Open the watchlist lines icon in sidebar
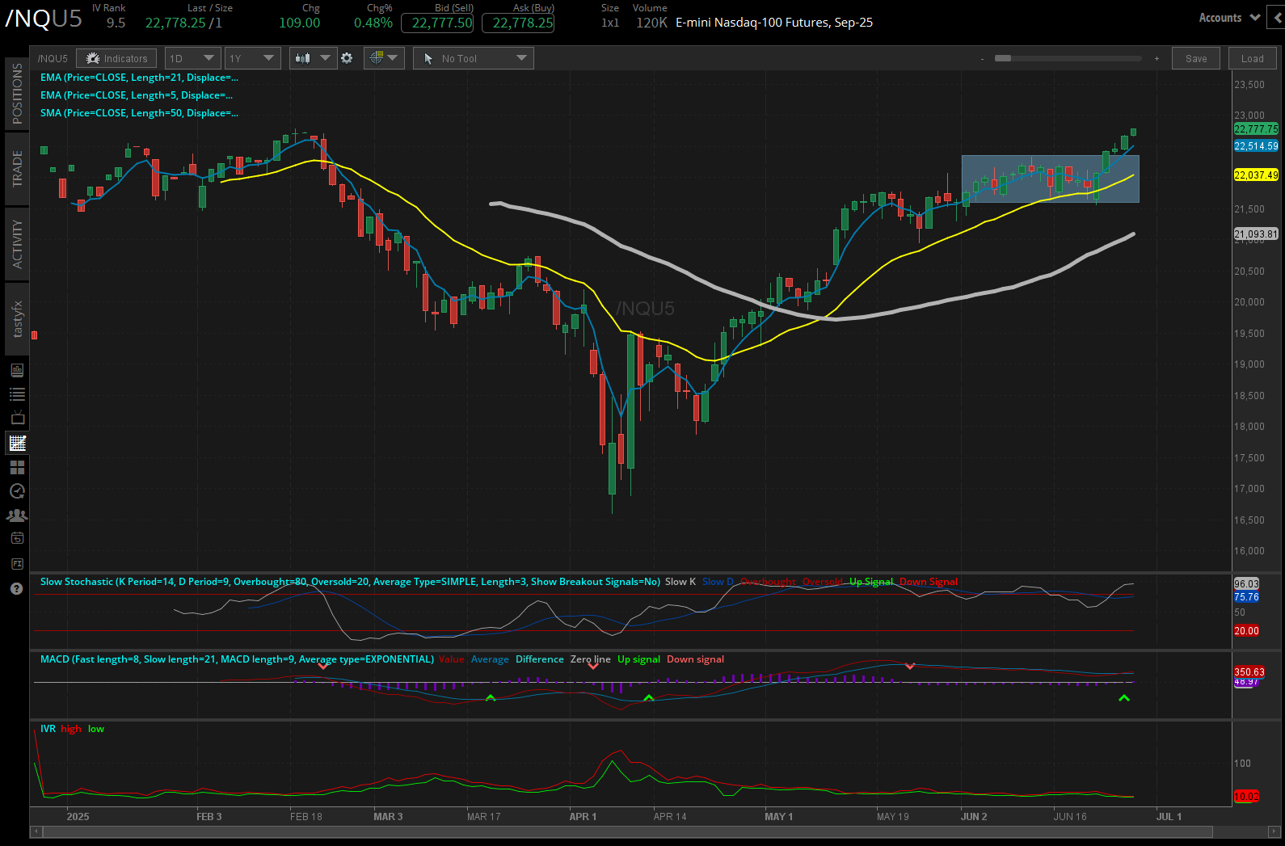This screenshot has height=846, width=1285. [17, 394]
